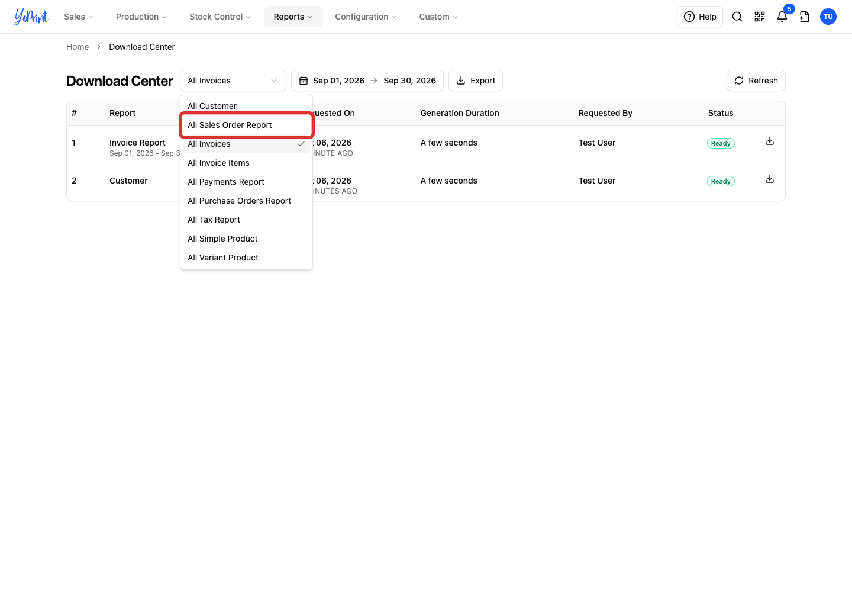The image size is (852, 592).
Task: Select All Payments Report option
Action: click(x=246, y=182)
